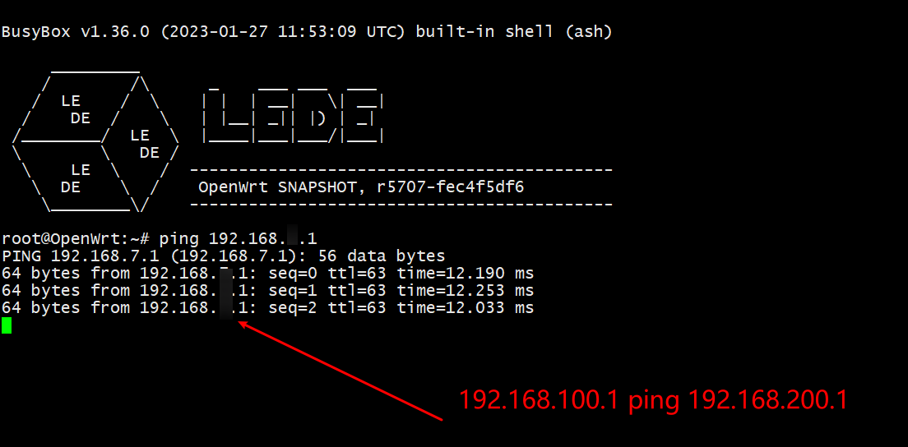Viewport: 908px width, 447px height.
Task: Click the green terminal cursor block
Action: [x=7, y=325]
